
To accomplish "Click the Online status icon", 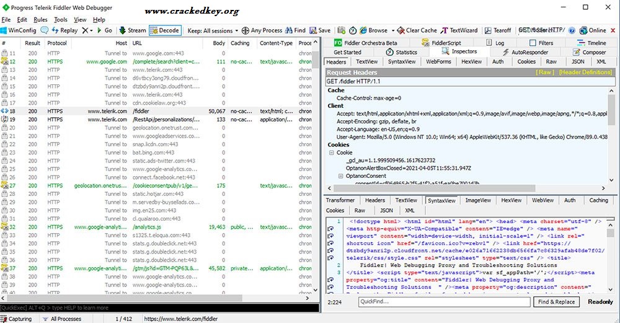I will point(593,30).
